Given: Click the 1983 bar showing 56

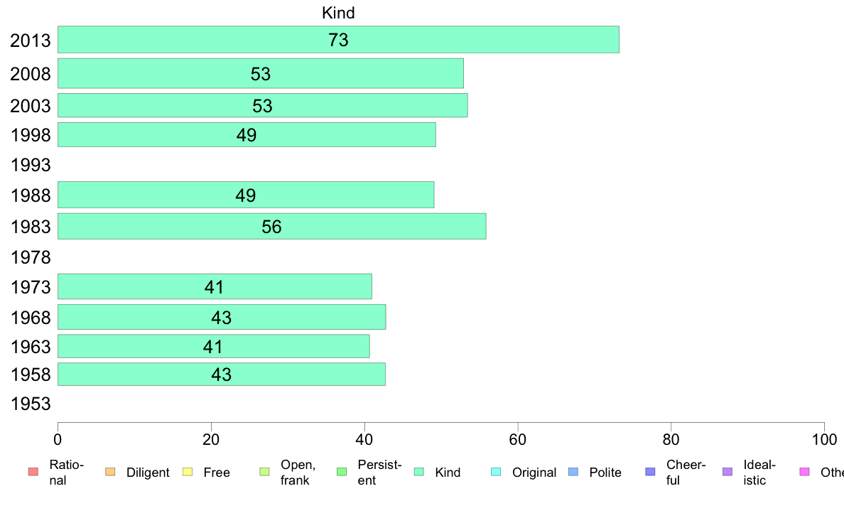Looking at the screenshot, I should 272,226.
